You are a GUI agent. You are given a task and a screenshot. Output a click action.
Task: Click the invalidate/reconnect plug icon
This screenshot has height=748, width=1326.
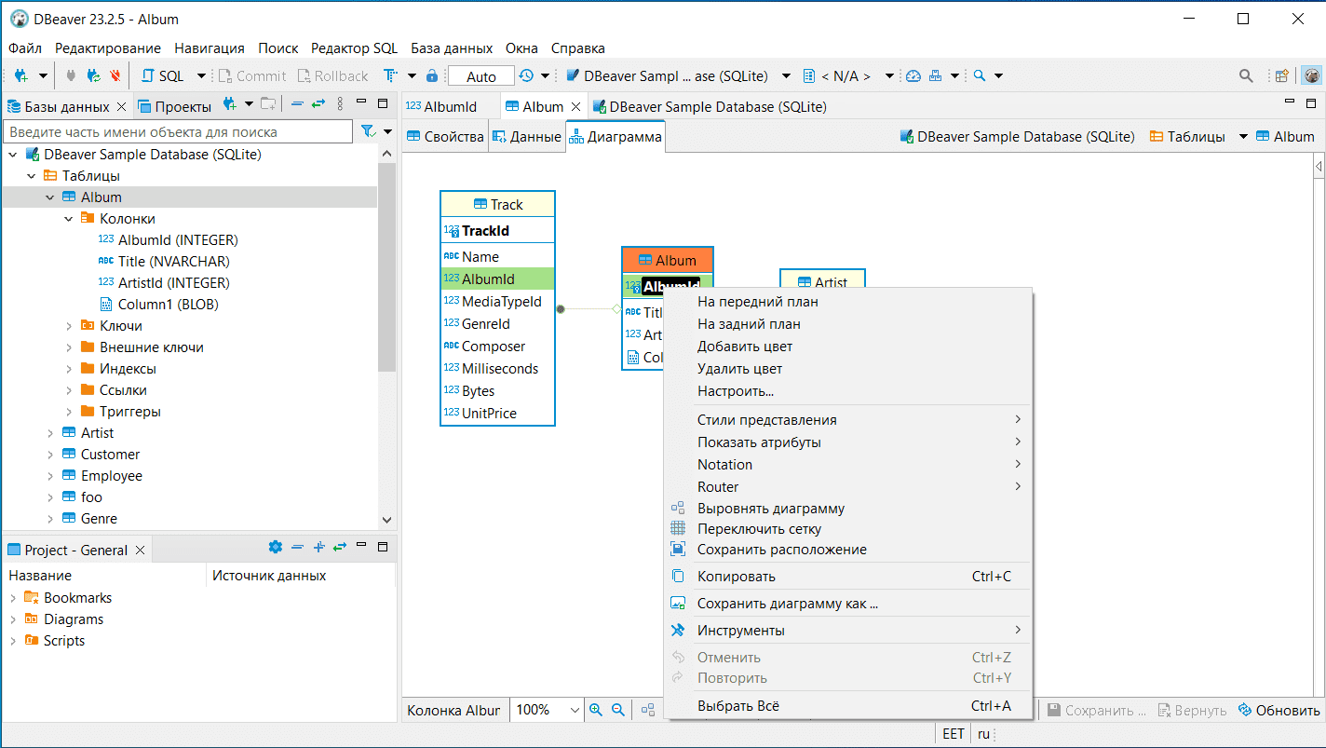pyautogui.click(x=93, y=76)
